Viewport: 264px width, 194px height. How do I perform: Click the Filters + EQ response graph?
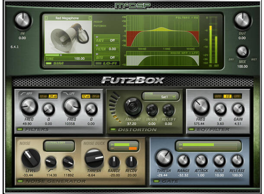(163, 31)
